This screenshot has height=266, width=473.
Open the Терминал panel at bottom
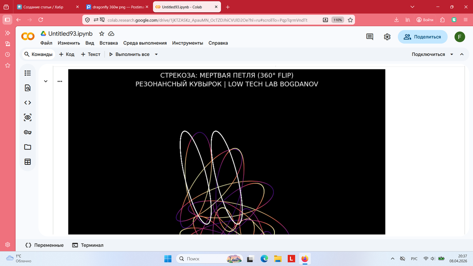tap(88, 245)
